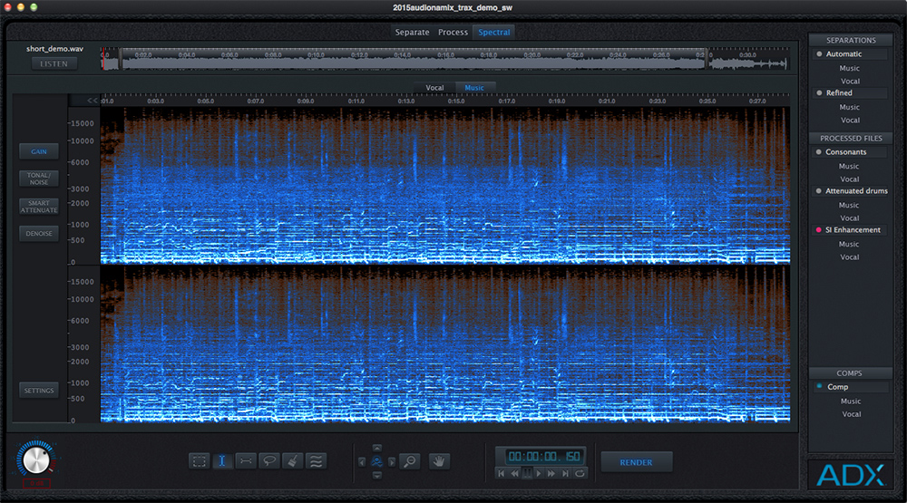Click the volume knob dial
This screenshot has width=907, height=503.
coord(34,460)
